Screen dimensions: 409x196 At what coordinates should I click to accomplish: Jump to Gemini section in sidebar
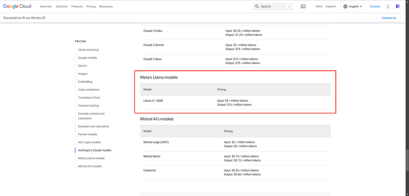pyautogui.click(x=82, y=66)
